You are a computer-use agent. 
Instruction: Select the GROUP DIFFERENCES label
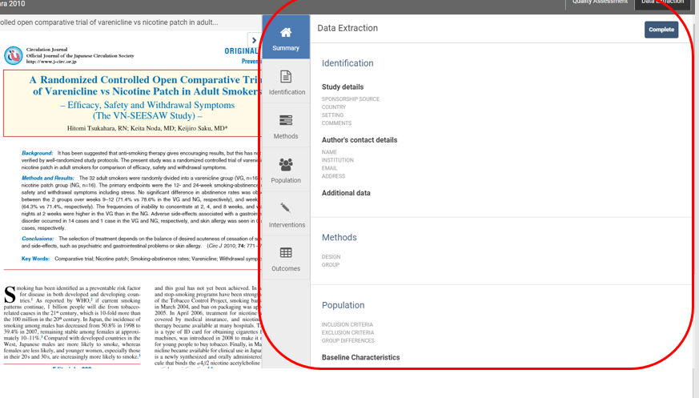pyautogui.click(x=348, y=341)
